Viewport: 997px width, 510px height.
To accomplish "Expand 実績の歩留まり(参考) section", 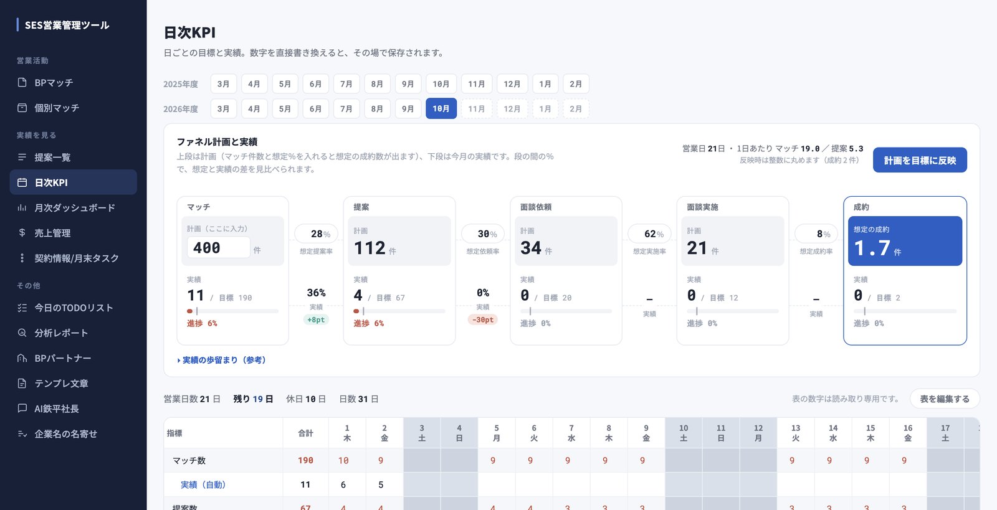I will tap(222, 360).
